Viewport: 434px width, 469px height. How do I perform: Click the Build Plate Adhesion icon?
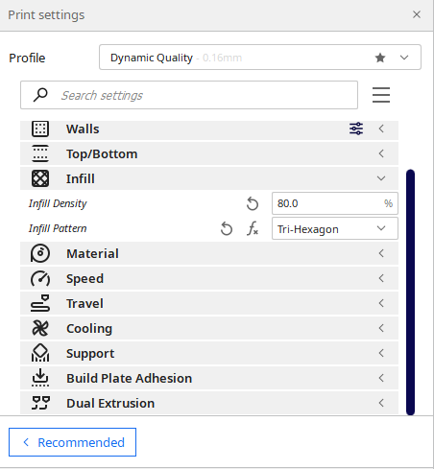point(40,378)
